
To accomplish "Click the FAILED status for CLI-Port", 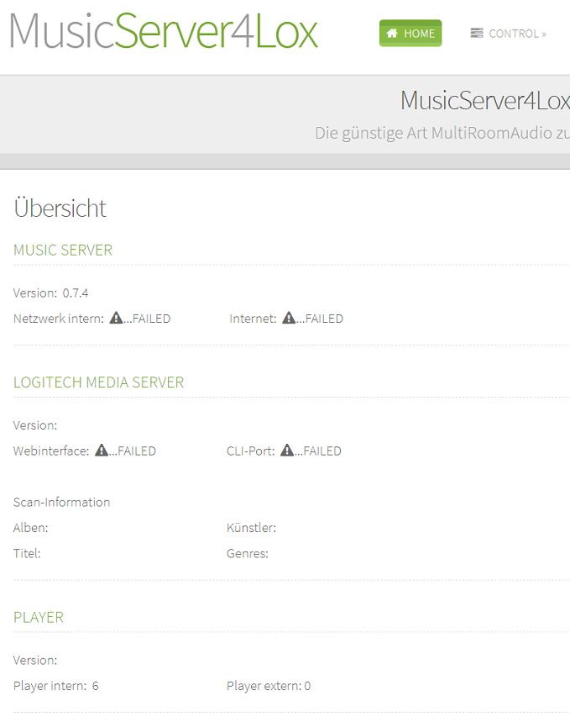I will [322, 451].
